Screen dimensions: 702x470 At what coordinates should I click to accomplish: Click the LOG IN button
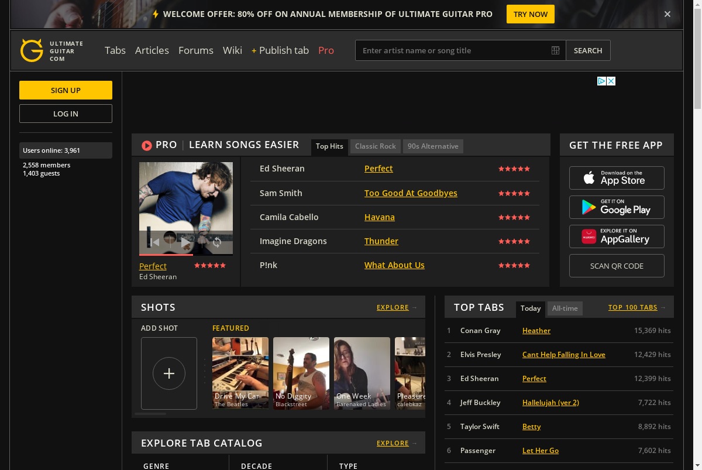click(66, 114)
